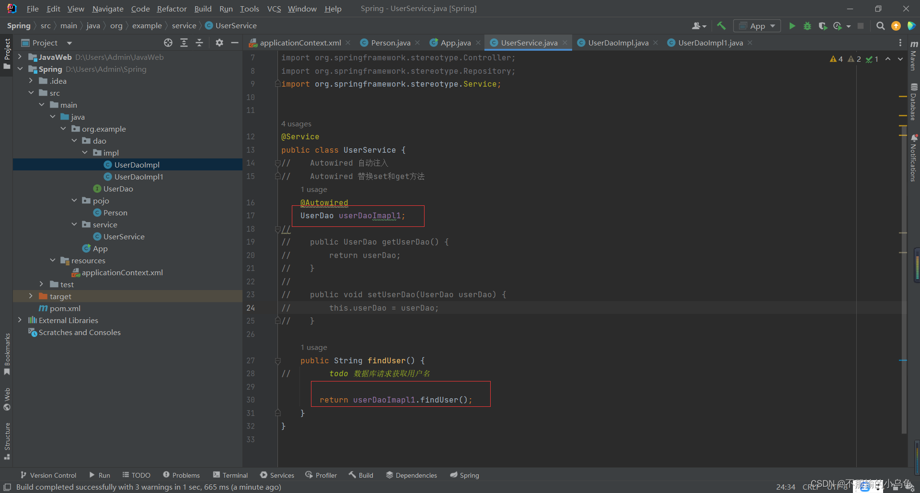Open Project panel gear options
This screenshot has height=493, width=920.
(x=219, y=43)
